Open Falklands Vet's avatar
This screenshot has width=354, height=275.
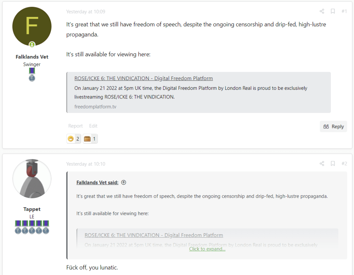32,27
